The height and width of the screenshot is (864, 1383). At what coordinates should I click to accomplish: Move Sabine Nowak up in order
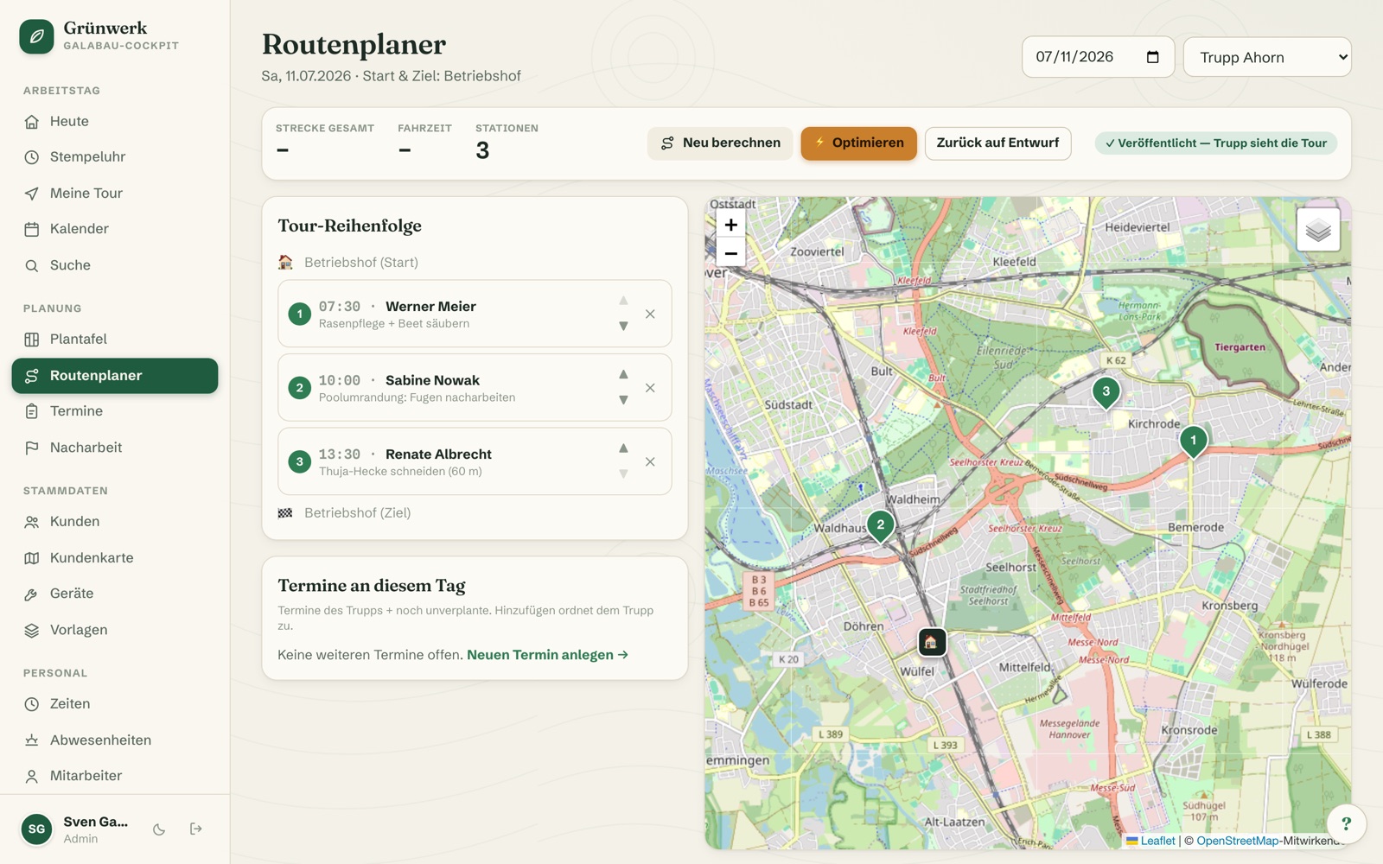623,374
